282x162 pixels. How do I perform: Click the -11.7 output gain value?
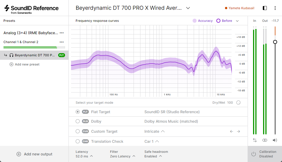[275, 21]
